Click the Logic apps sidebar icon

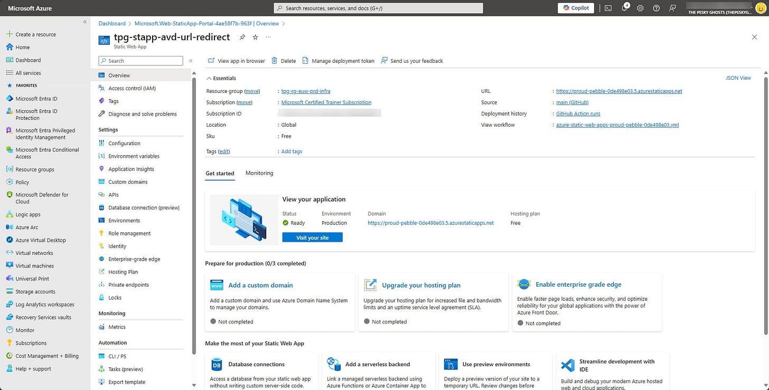9,215
